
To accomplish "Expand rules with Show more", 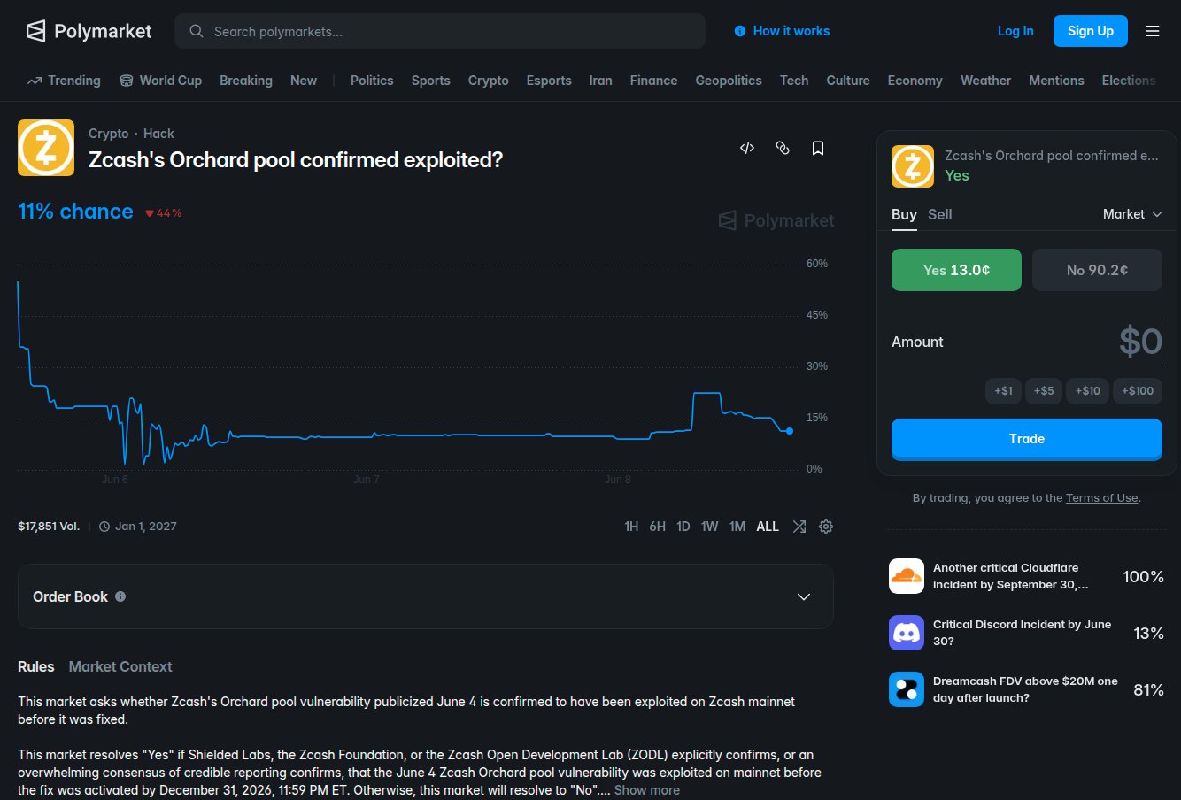I will [647, 790].
